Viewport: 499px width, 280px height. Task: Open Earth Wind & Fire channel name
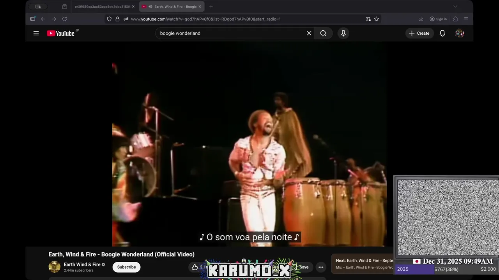82,264
